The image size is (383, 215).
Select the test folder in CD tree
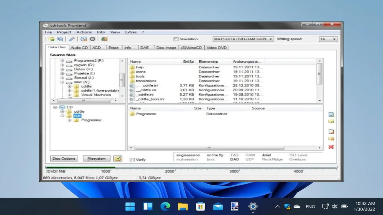coord(77,116)
